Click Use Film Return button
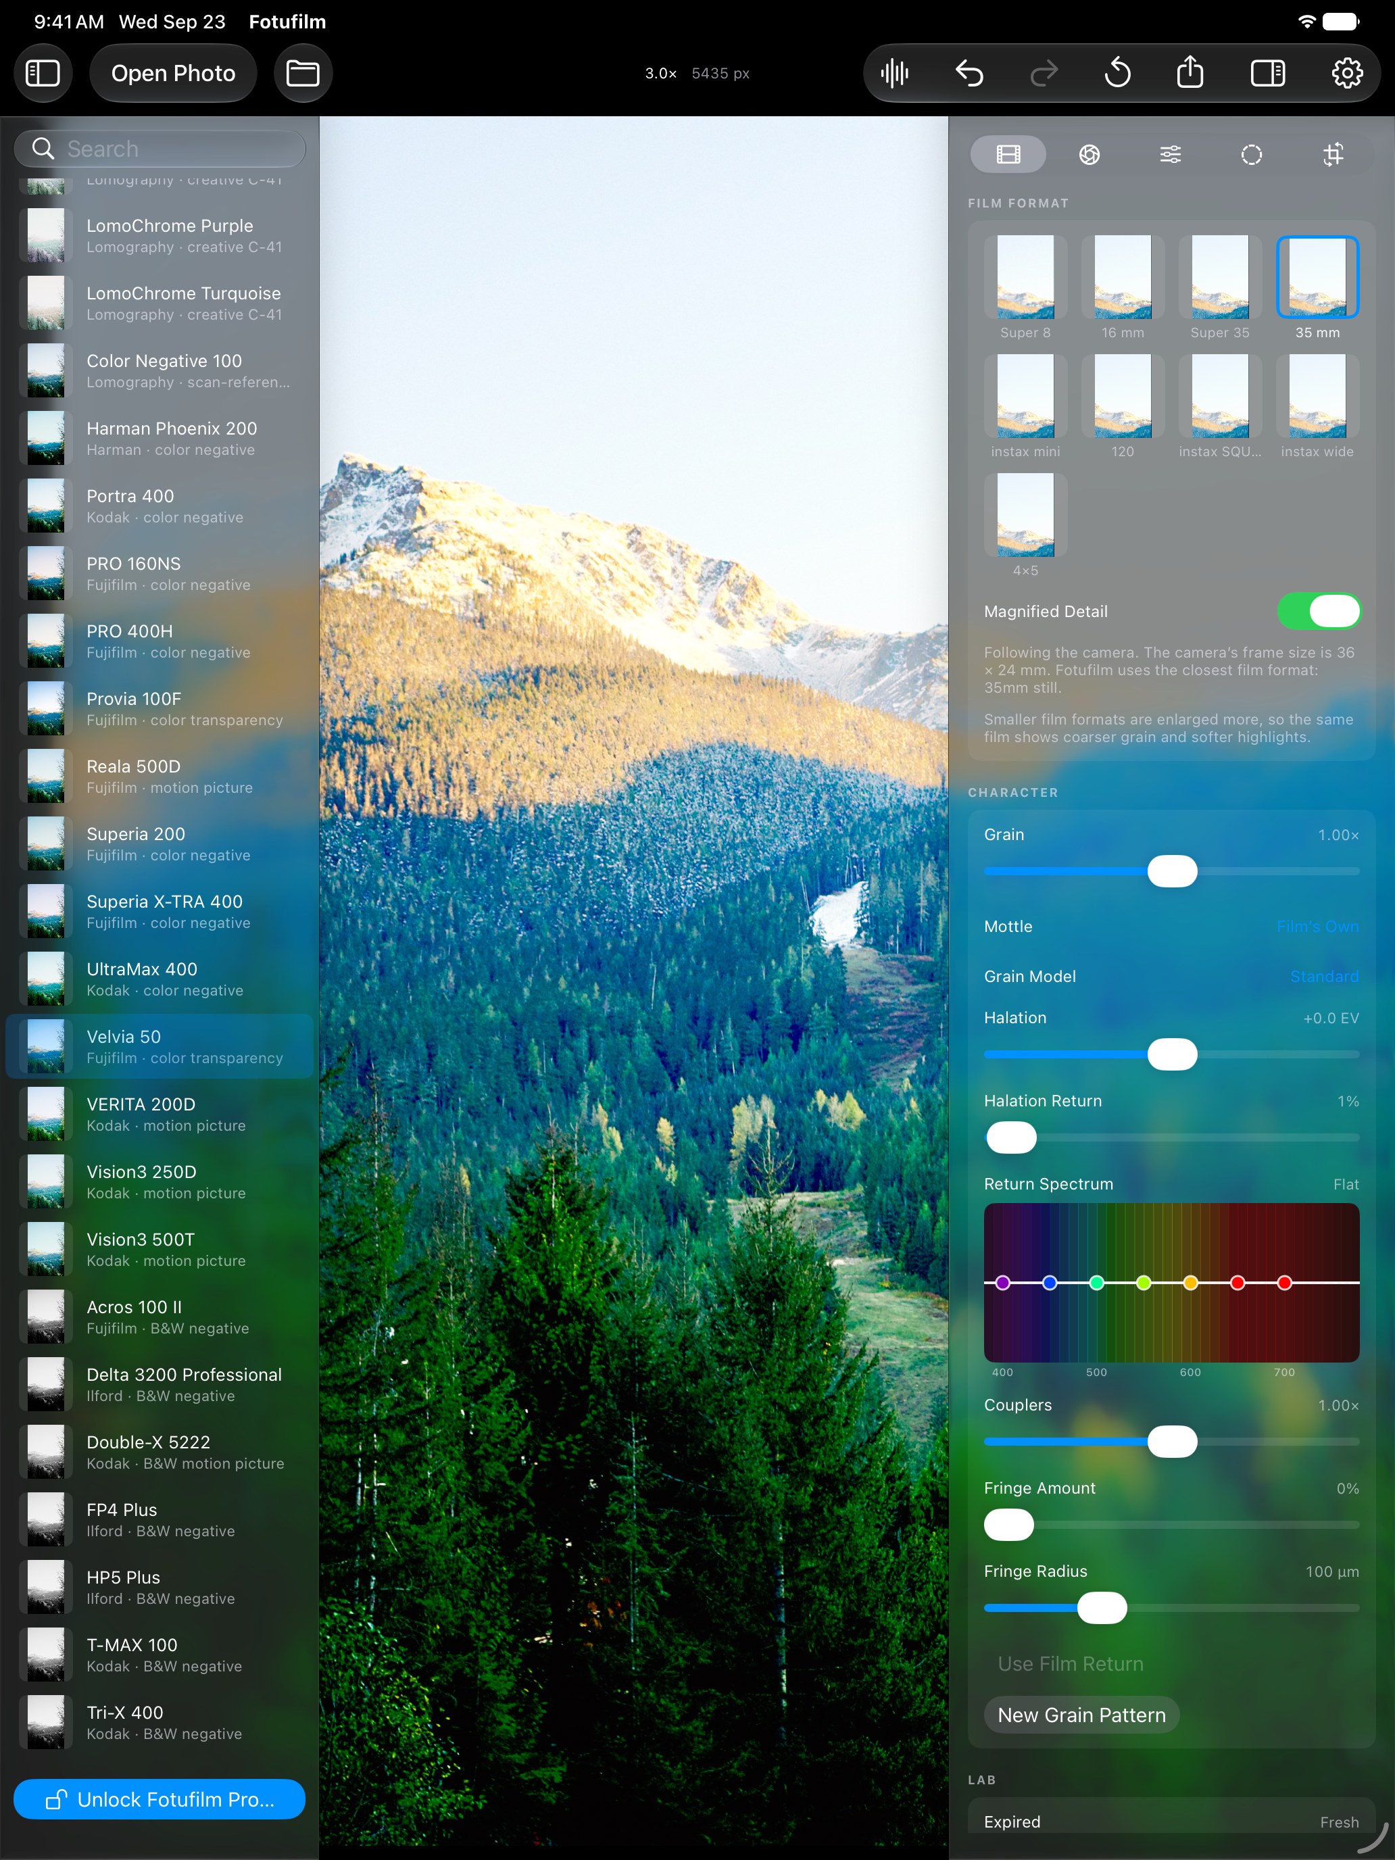1395x1860 pixels. [1071, 1663]
